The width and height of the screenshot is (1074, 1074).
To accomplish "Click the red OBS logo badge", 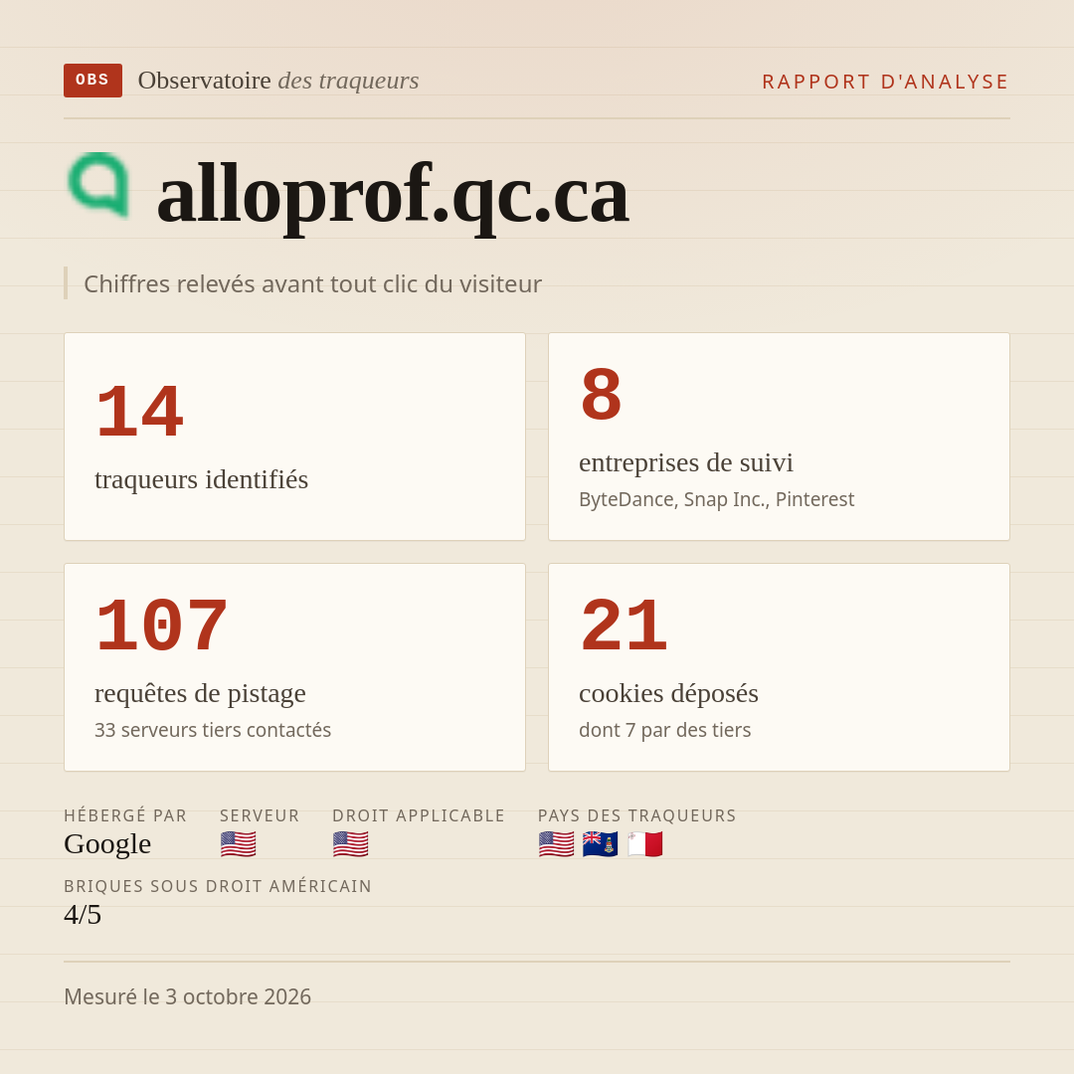I will 93,81.
